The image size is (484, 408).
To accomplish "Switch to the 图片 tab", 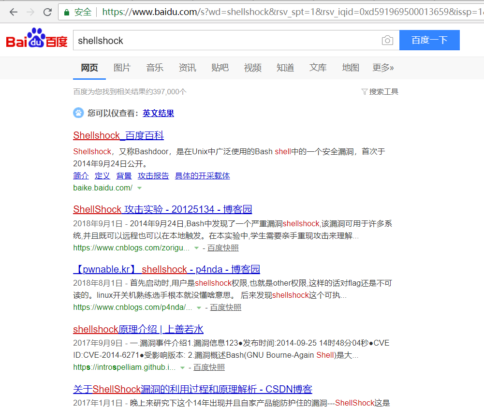I will (122, 68).
